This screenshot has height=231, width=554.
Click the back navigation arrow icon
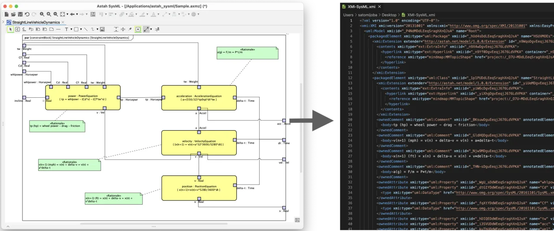point(72,14)
